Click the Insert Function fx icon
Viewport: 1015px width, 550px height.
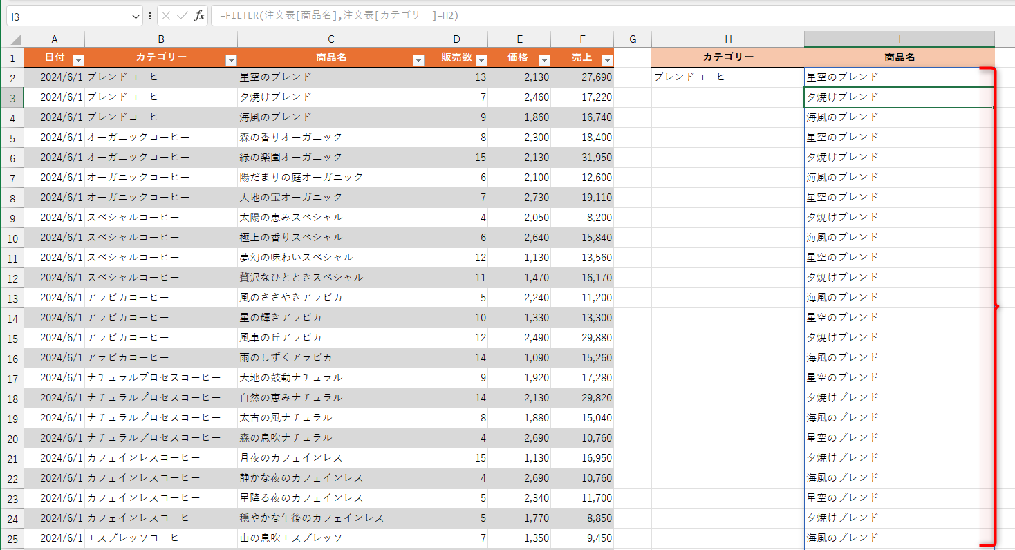[200, 15]
